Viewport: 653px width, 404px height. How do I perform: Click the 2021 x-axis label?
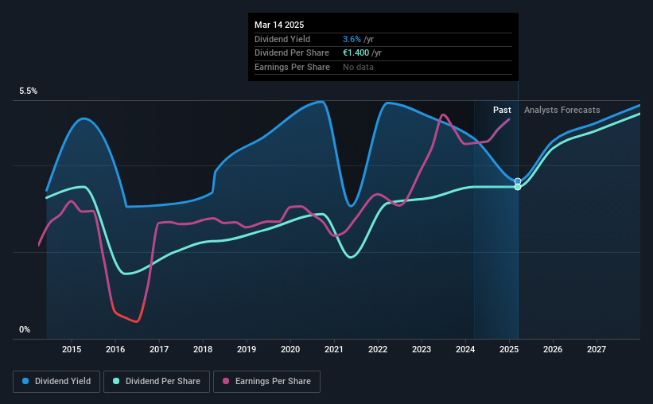[x=334, y=349]
